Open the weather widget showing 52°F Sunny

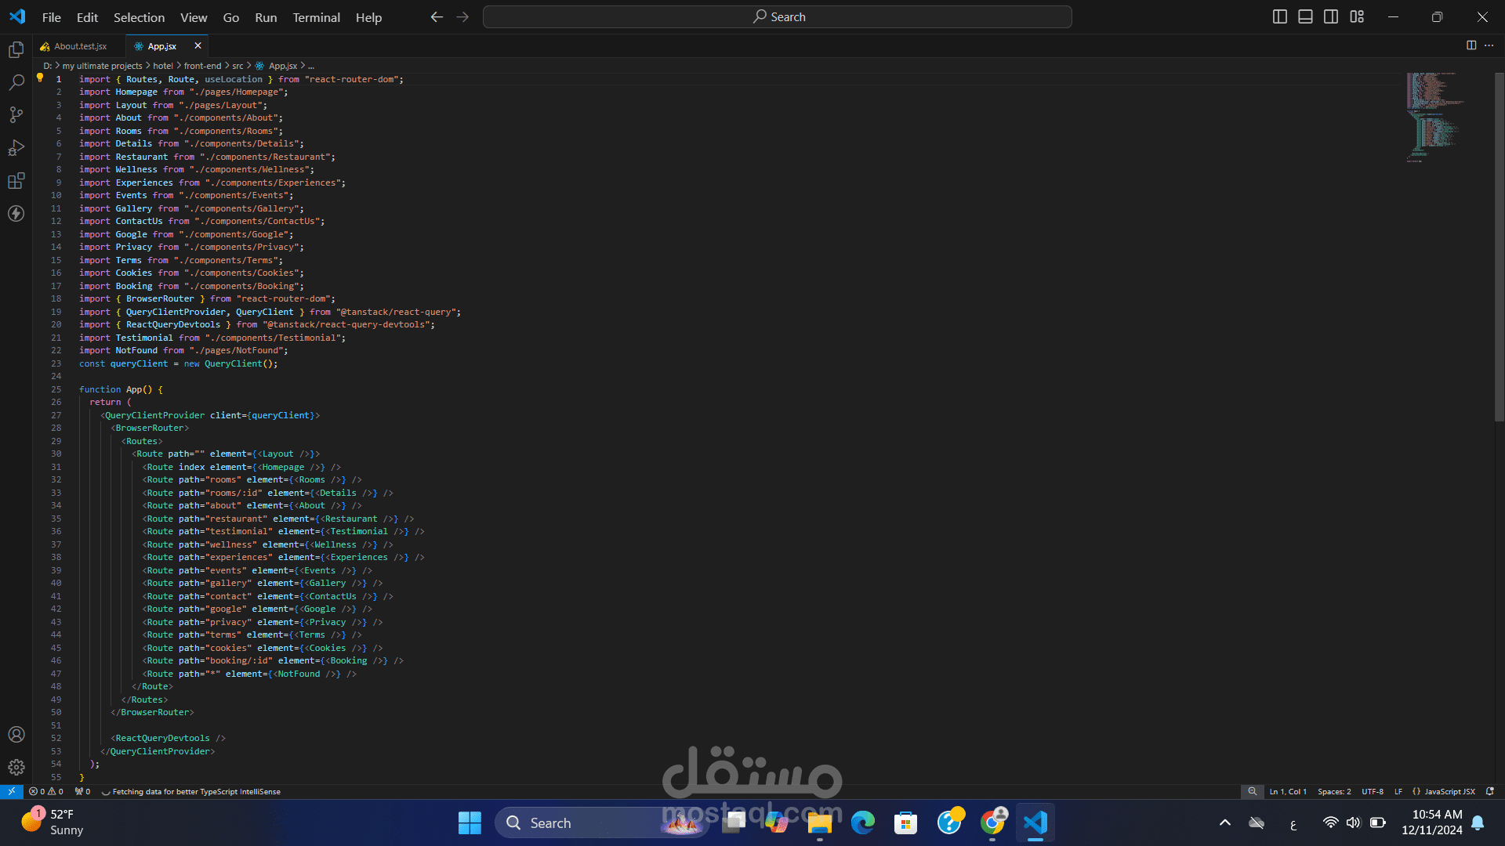(x=52, y=822)
